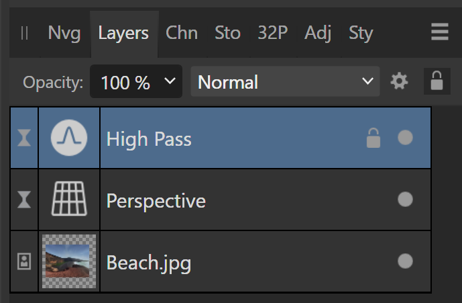The width and height of the screenshot is (462, 303).
Task: Select the Perspective layer name
Action: [156, 200]
